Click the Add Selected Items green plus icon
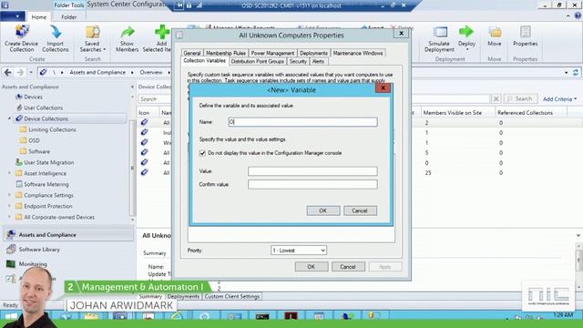Image resolution: width=583 pixels, height=328 pixels. (162, 33)
